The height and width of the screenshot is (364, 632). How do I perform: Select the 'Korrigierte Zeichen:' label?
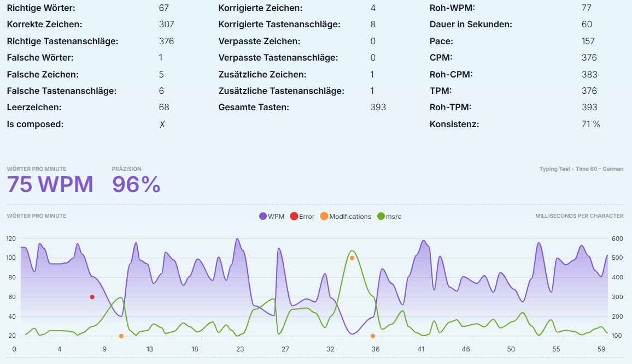[x=260, y=8]
